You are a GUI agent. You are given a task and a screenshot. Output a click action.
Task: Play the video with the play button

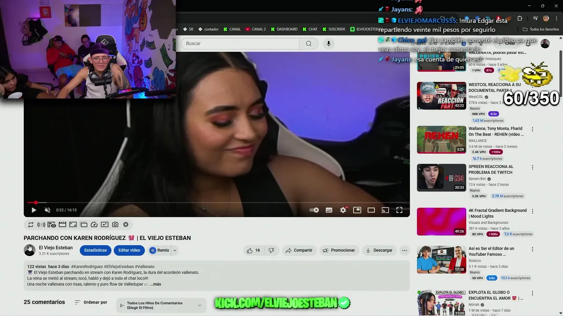coord(34,210)
